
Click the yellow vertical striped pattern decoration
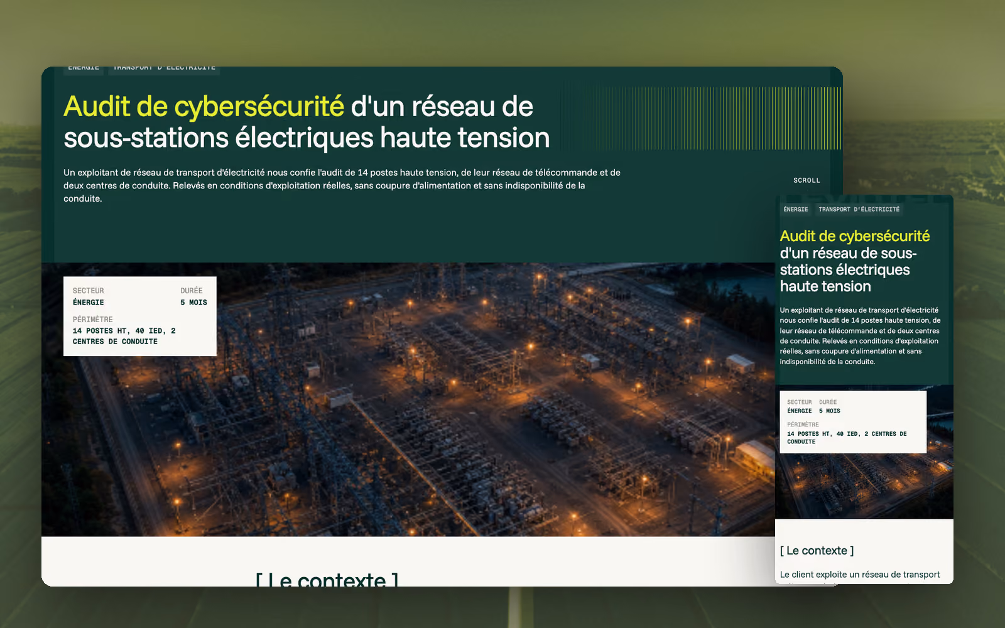[713, 118]
